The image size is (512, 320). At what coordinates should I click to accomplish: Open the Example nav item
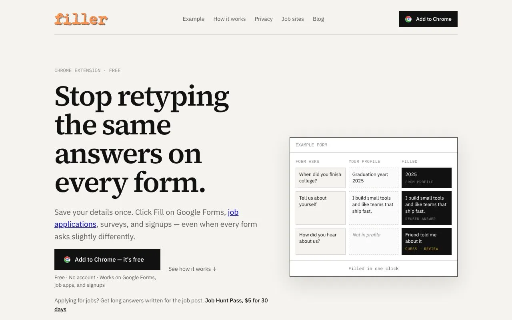click(x=194, y=19)
